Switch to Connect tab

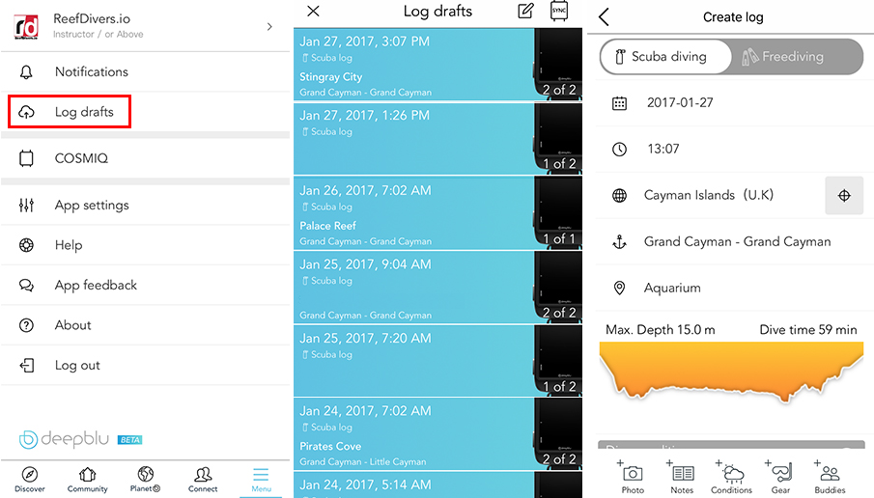(x=203, y=480)
